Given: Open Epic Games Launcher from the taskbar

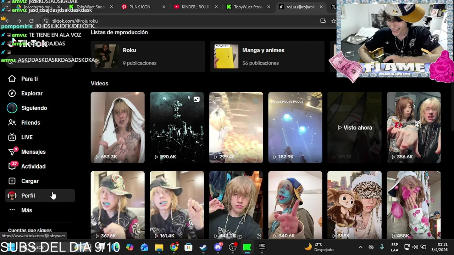Looking at the screenshot, I should 262,247.
